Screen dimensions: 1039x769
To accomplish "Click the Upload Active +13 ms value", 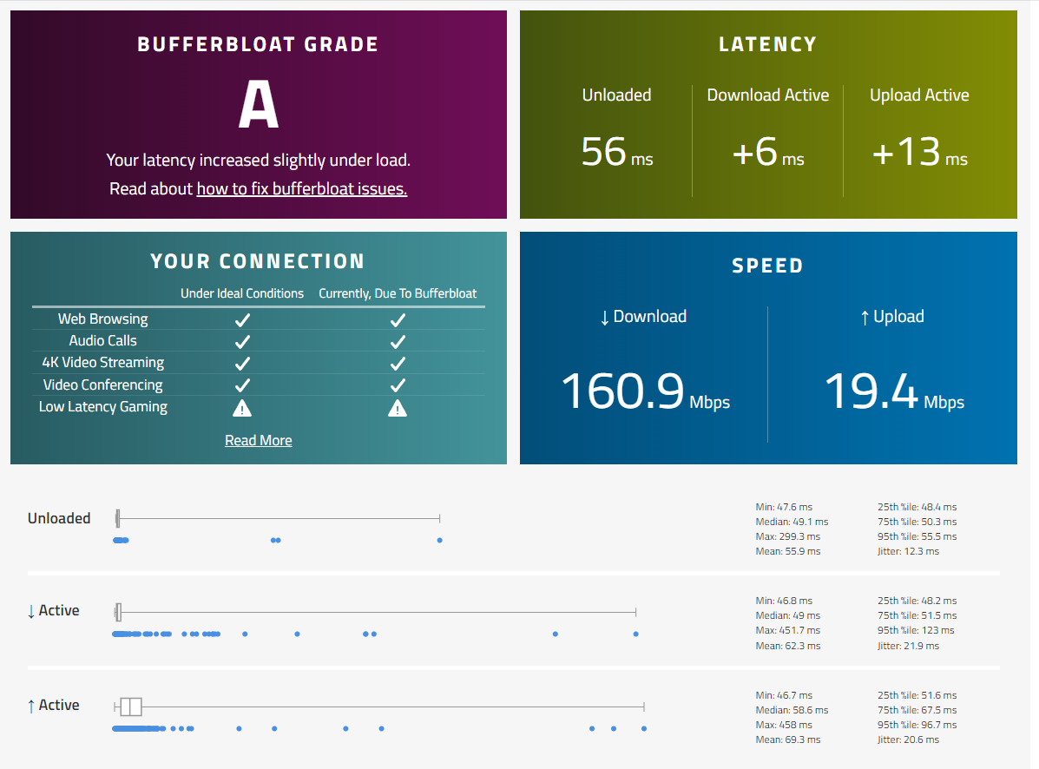I will [920, 152].
